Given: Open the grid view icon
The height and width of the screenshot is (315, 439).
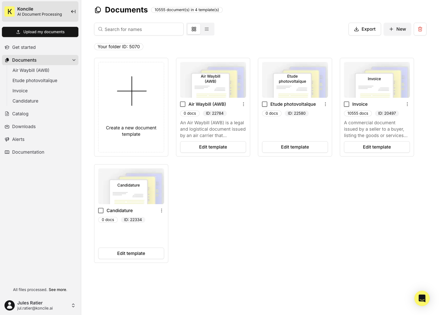Looking at the screenshot, I should pos(194,29).
